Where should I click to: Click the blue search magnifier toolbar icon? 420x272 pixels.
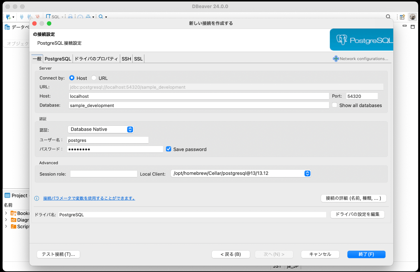point(101,17)
